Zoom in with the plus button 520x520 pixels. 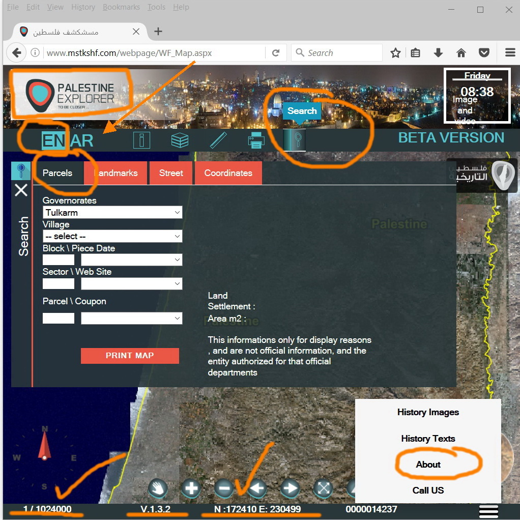(x=191, y=488)
